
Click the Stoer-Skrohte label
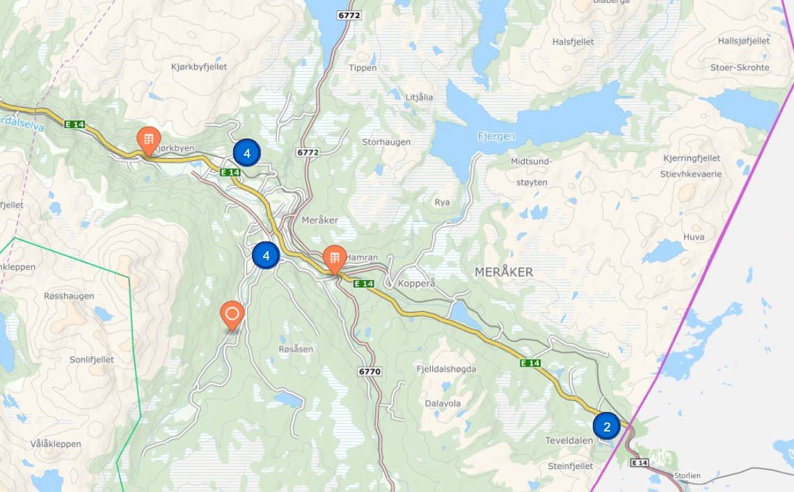click(739, 68)
